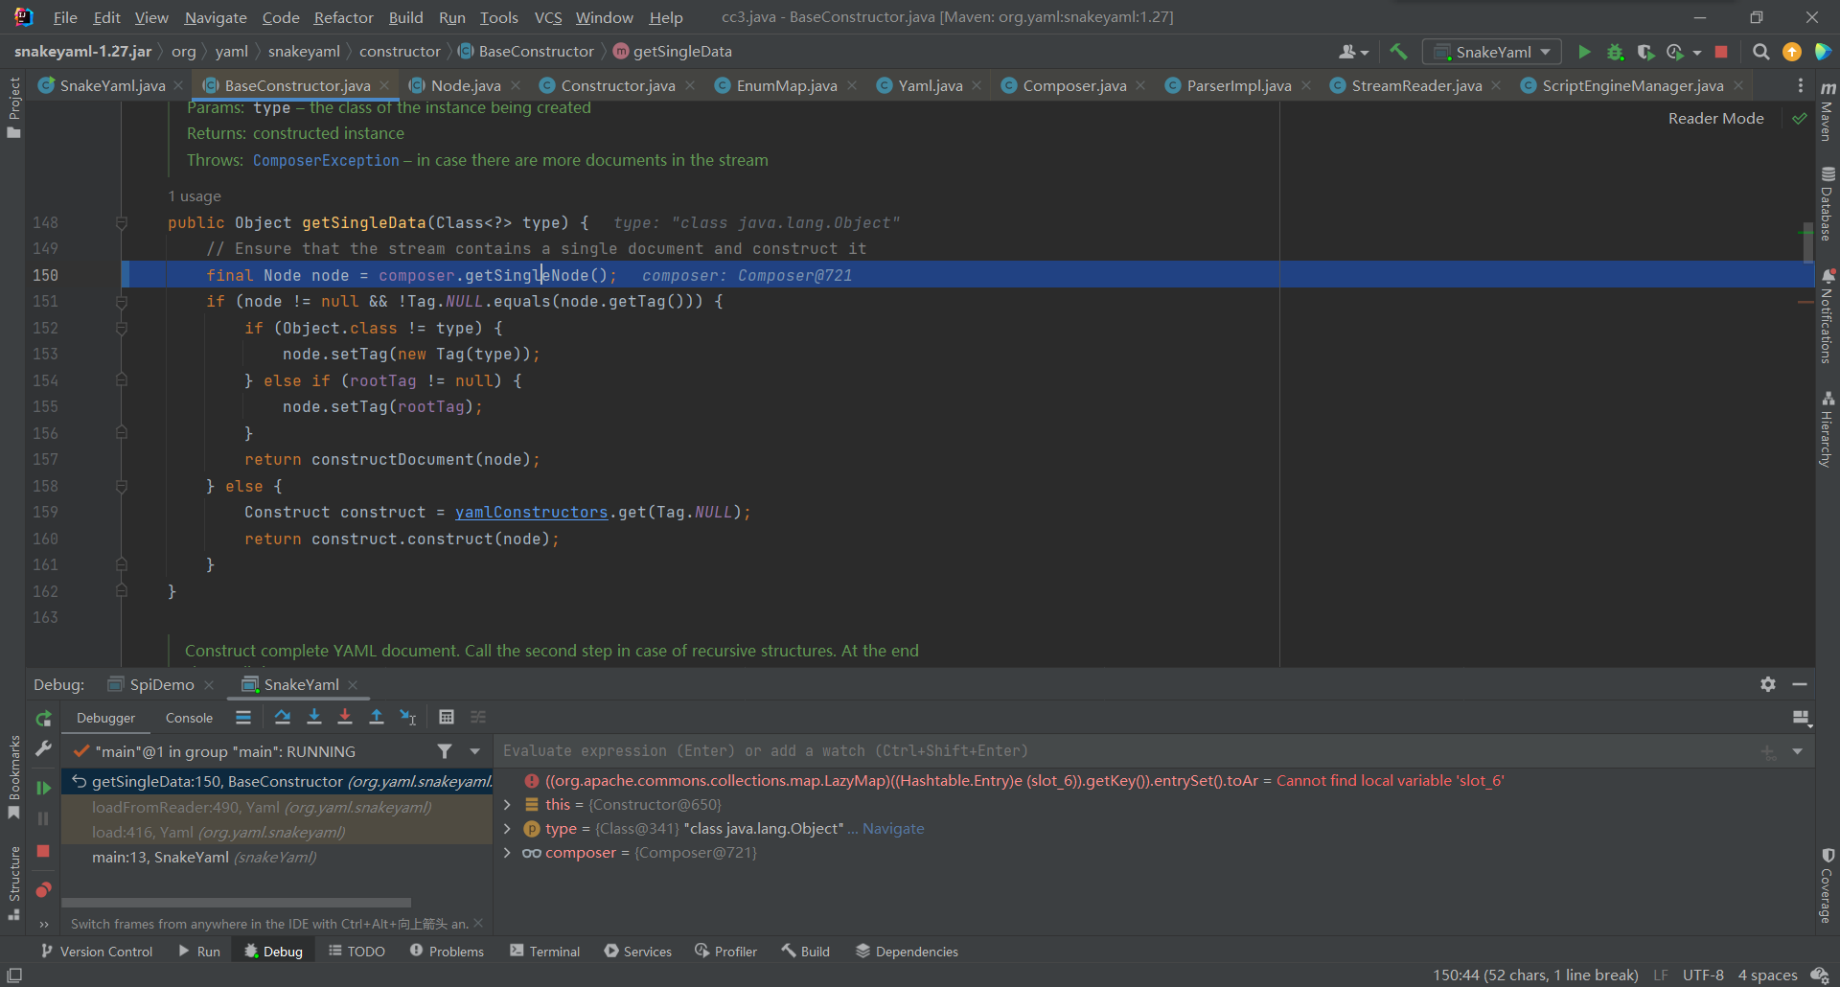The height and width of the screenshot is (987, 1840).
Task: Open the Maven tool window
Action: (x=1828, y=111)
